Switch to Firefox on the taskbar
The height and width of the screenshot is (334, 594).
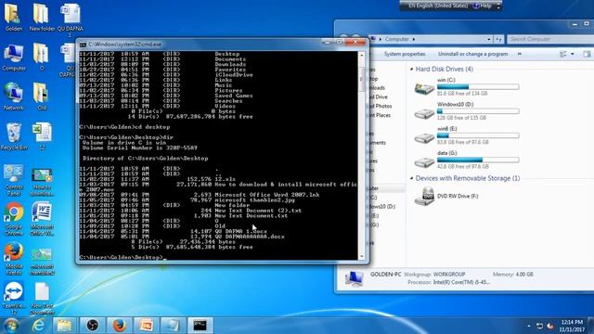coord(119,326)
